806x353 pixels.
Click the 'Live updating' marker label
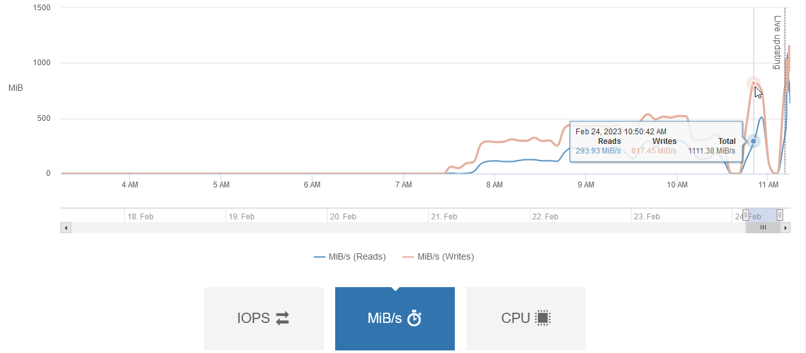pyautogui.click(x=778, y=42)
